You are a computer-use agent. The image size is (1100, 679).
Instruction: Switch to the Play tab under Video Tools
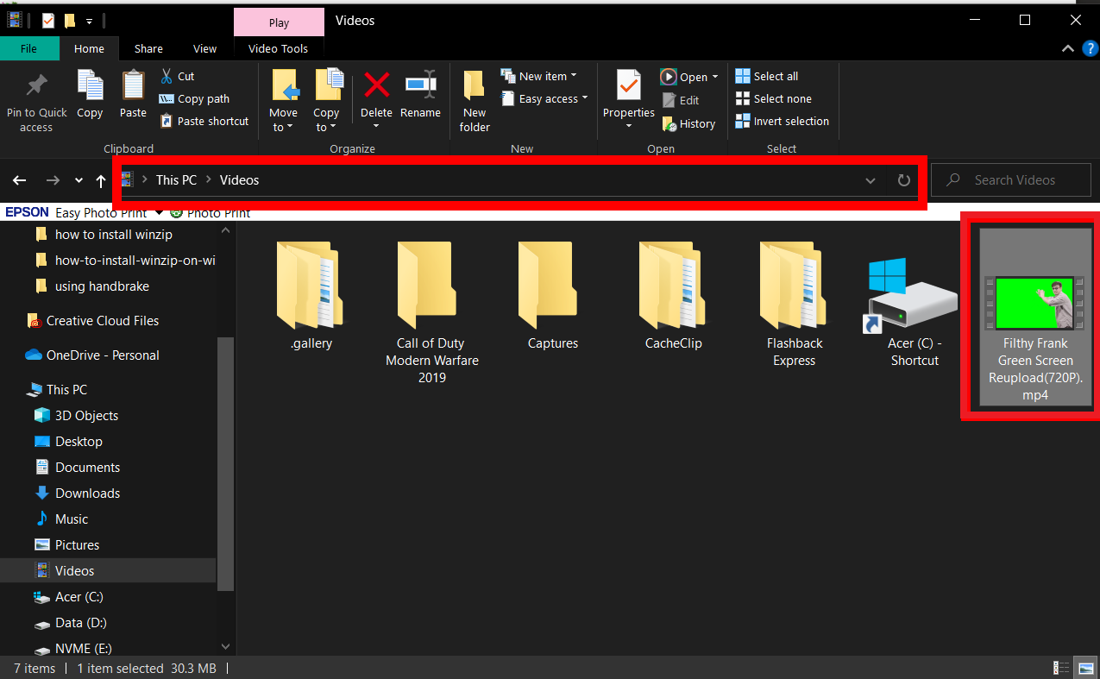279,21
